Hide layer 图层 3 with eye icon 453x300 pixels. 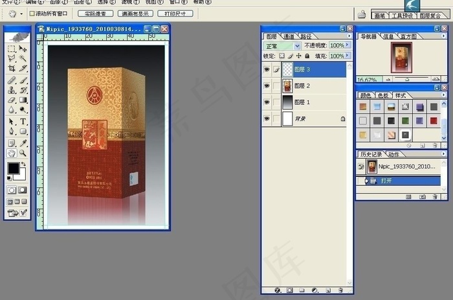coord(267,69)
